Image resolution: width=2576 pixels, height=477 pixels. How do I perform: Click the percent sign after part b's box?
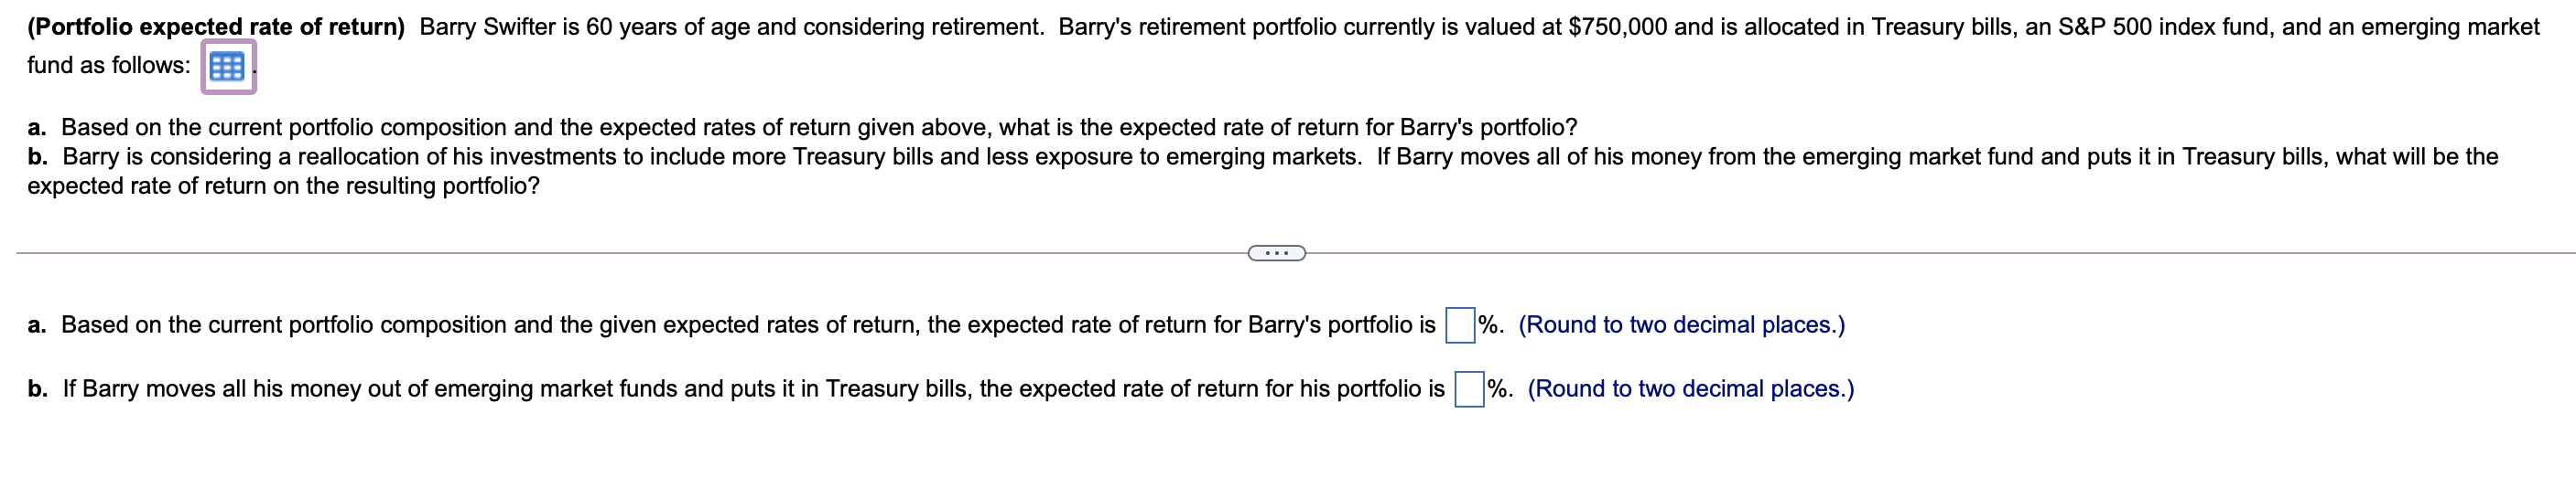click(1498, 389)
